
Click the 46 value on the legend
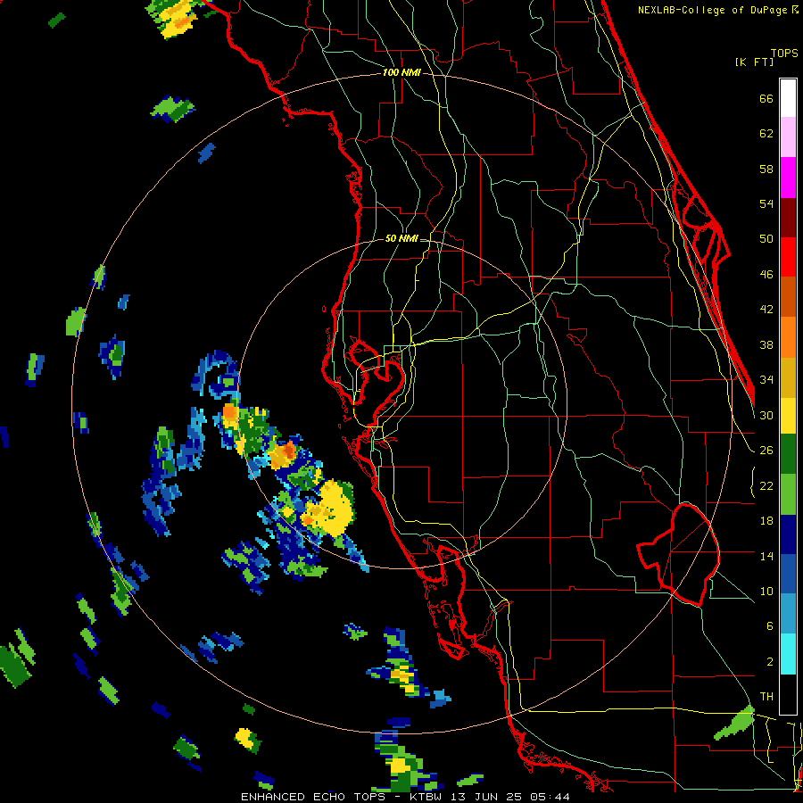click(766, 275)
